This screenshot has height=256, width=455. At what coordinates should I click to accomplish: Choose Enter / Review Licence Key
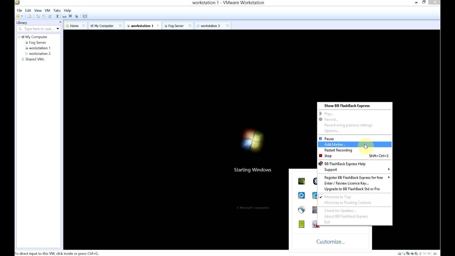coord(355,183)
